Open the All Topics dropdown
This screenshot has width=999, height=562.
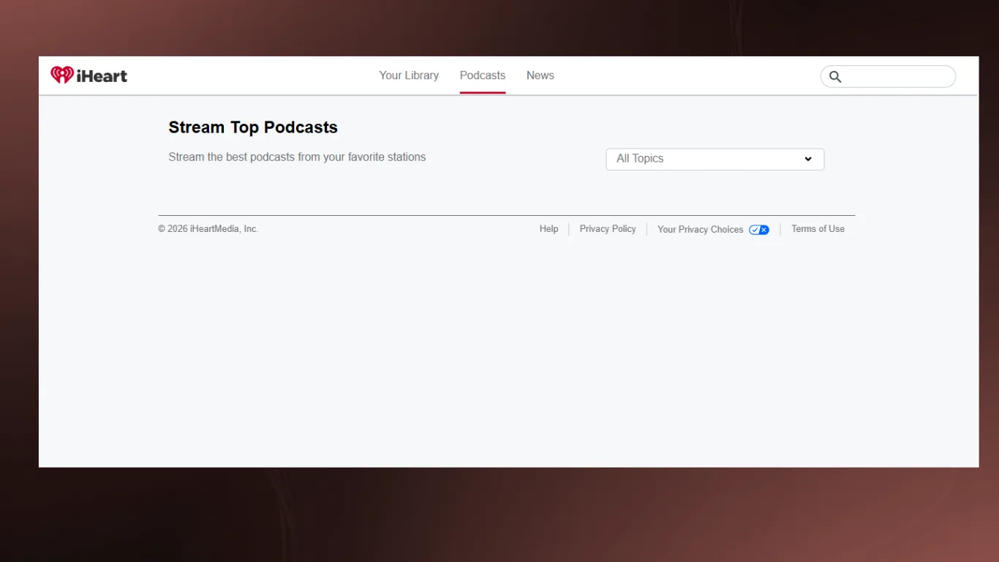[x=714, y=159]
